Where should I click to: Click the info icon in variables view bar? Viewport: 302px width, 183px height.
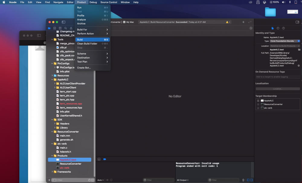[111, 180]
